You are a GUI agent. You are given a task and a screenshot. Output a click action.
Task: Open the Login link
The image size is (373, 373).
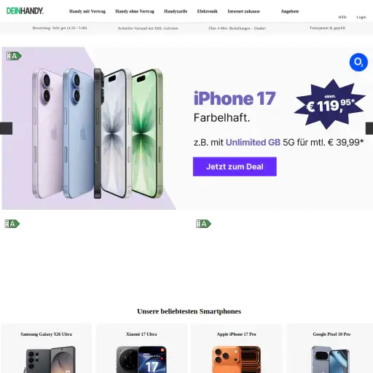(361, 17)
